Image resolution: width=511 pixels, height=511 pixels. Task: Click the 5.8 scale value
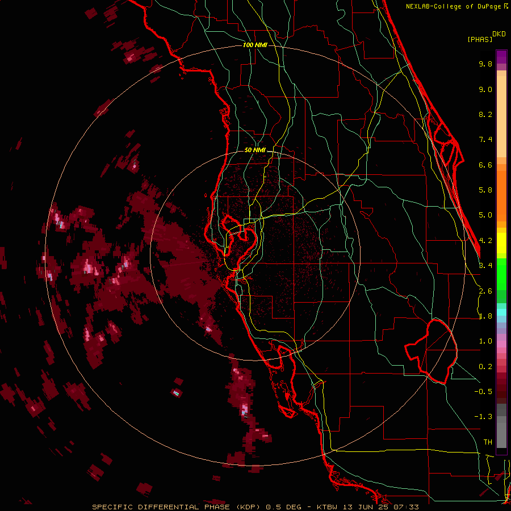click(485, 190)
